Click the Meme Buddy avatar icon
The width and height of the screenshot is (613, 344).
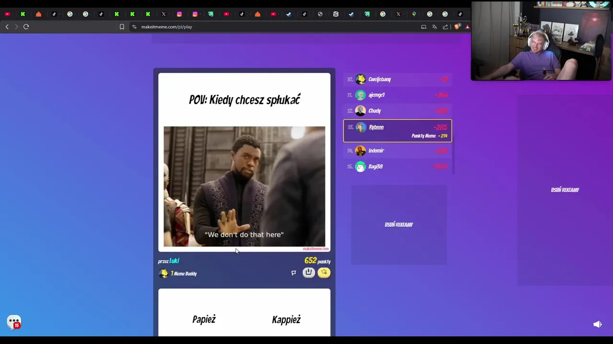click(164, 273)
